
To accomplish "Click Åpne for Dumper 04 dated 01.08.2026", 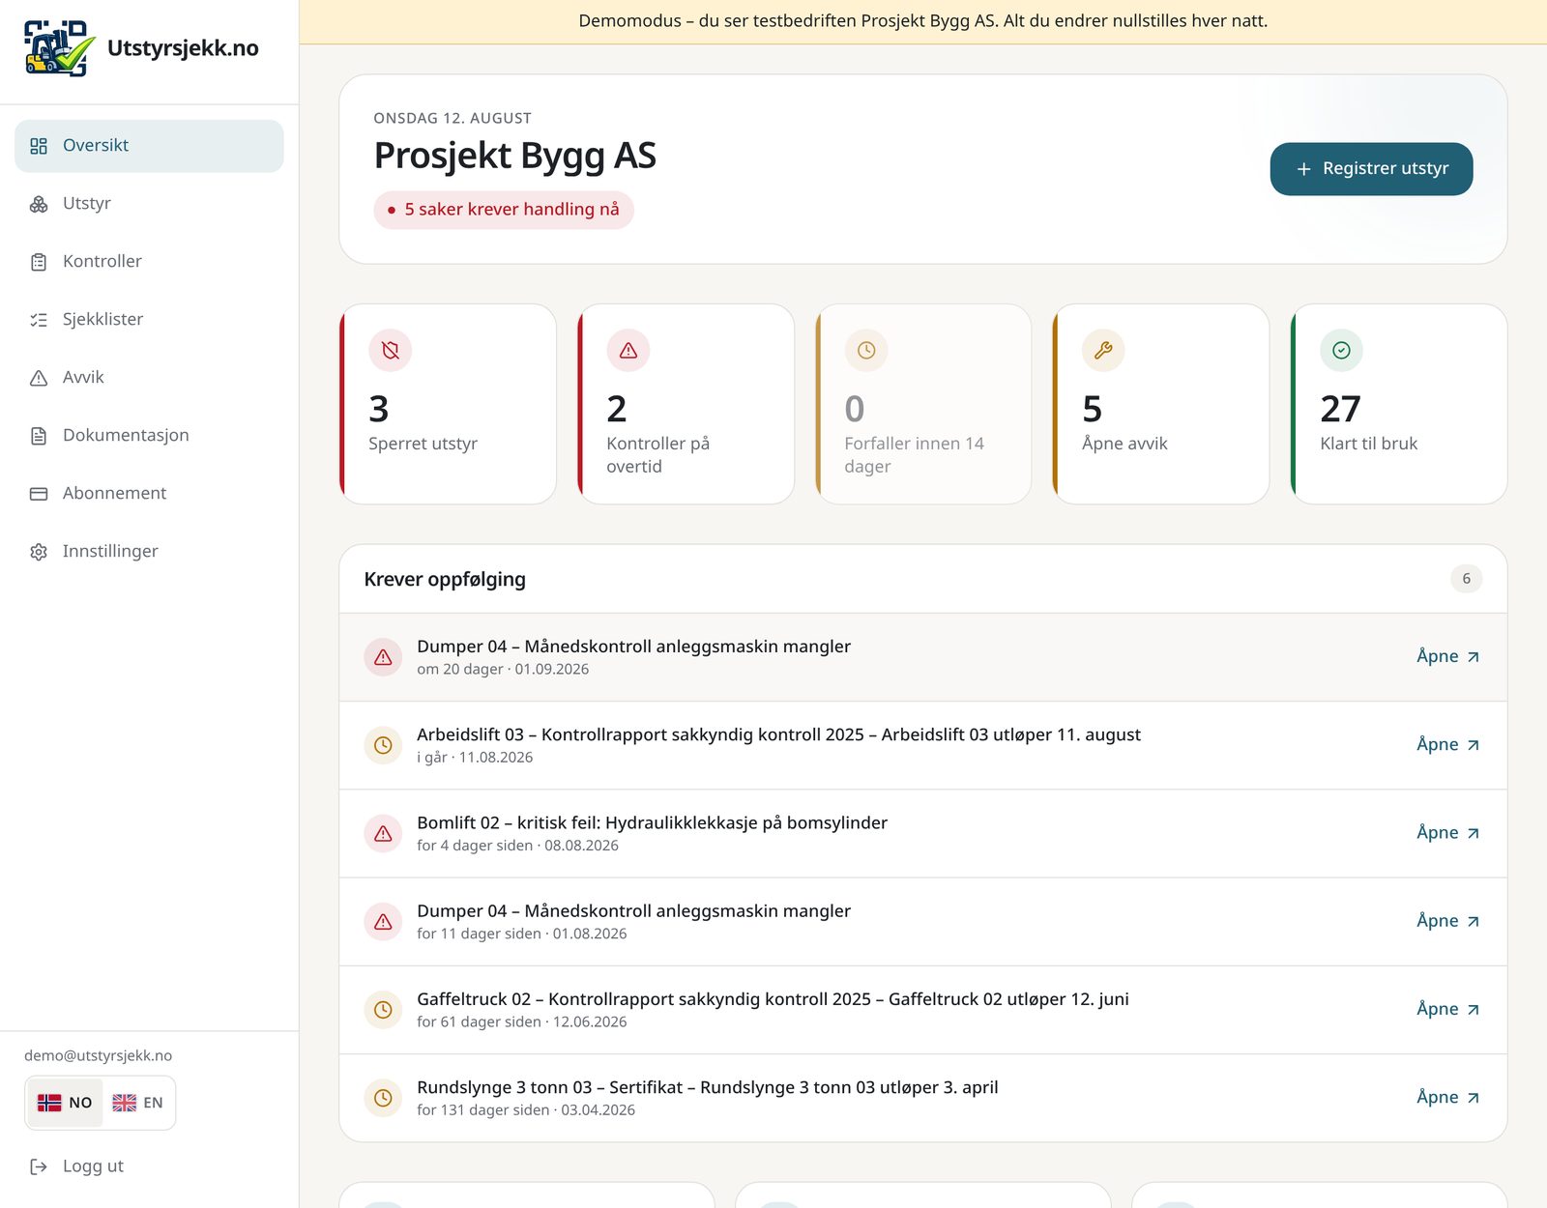I will coord(1447,921).
